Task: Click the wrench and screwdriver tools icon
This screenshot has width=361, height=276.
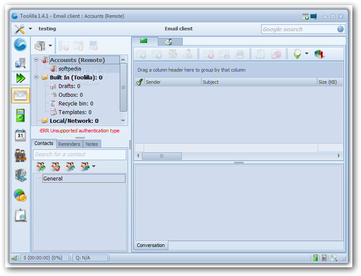Action: (x=20, y=29)
